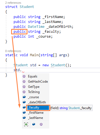Place cursor after std. in Main
This screenshot has width=100, height=135.
(22, 70)
